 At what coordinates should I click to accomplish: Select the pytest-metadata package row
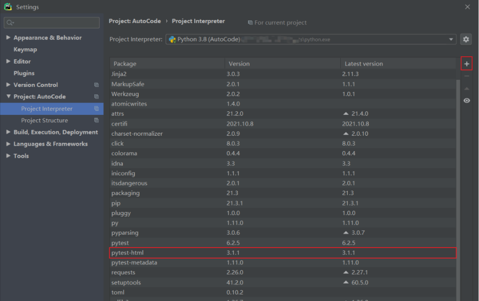coord(283,263)
